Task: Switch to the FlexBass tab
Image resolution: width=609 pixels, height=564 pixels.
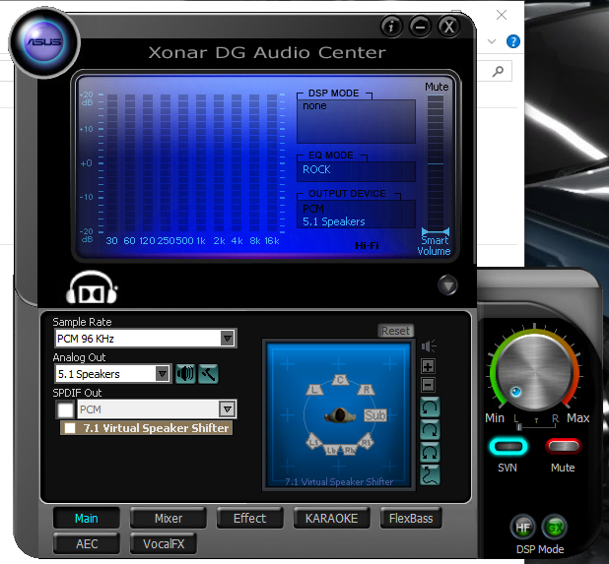Action: tap(411, 518)
